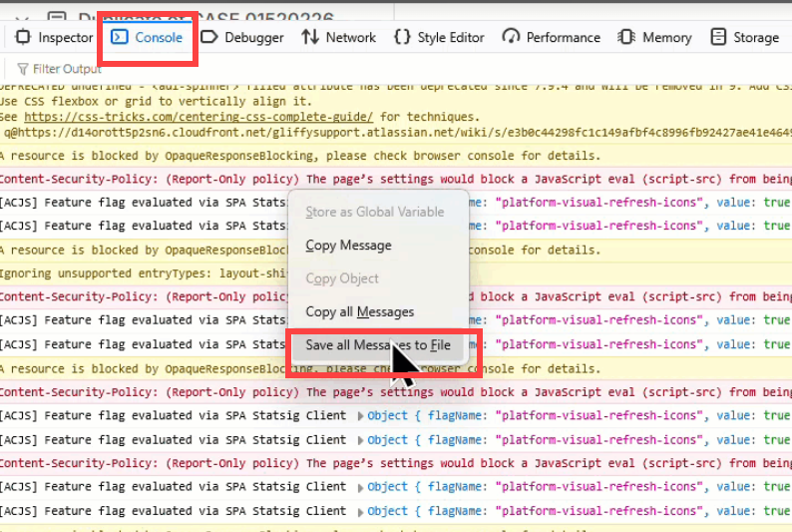Expand Object in second-to-last Statsig log row
The height and width of the screenshot is (532, 792).
click(387, 487)
